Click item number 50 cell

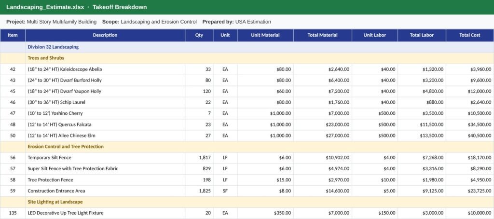[x=13, y=136]
